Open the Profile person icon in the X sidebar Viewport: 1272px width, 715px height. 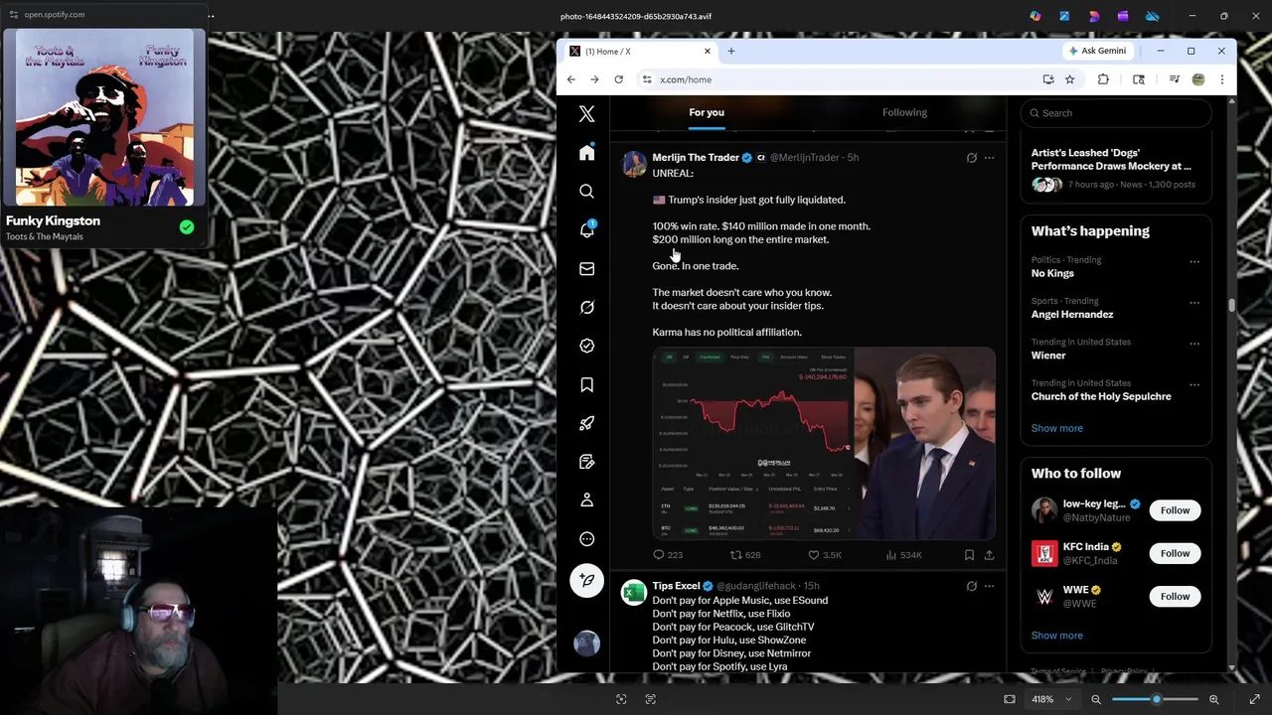(x=586, y=500)
